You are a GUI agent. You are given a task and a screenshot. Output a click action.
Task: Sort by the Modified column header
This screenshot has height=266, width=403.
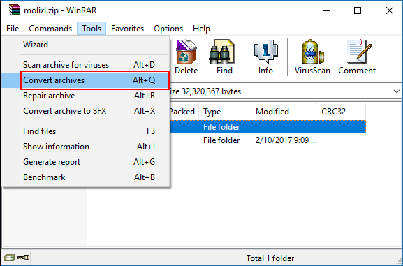(286, 112)
